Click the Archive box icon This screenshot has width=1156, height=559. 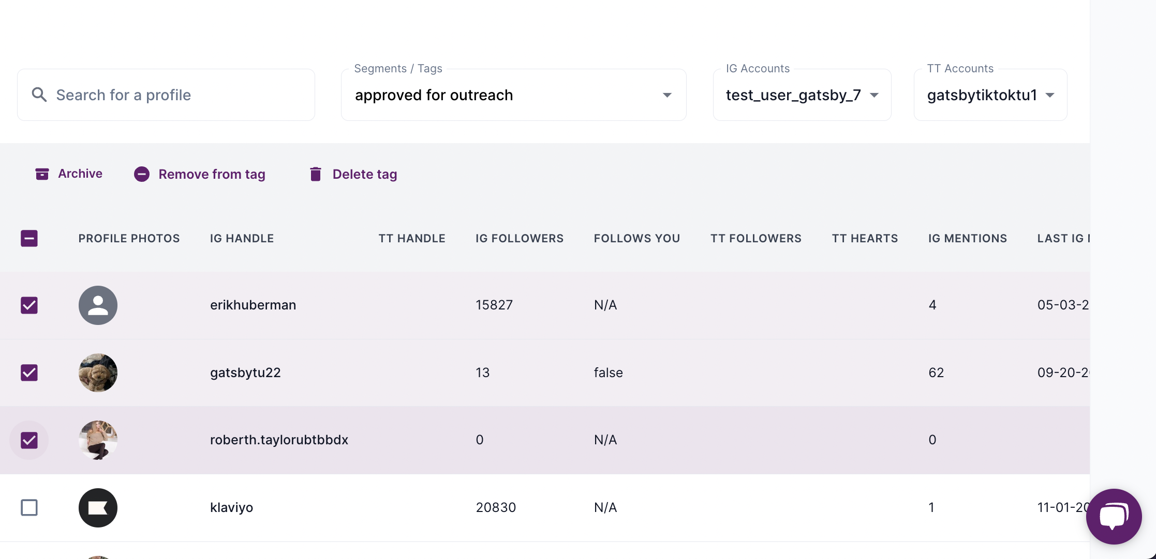42,174
